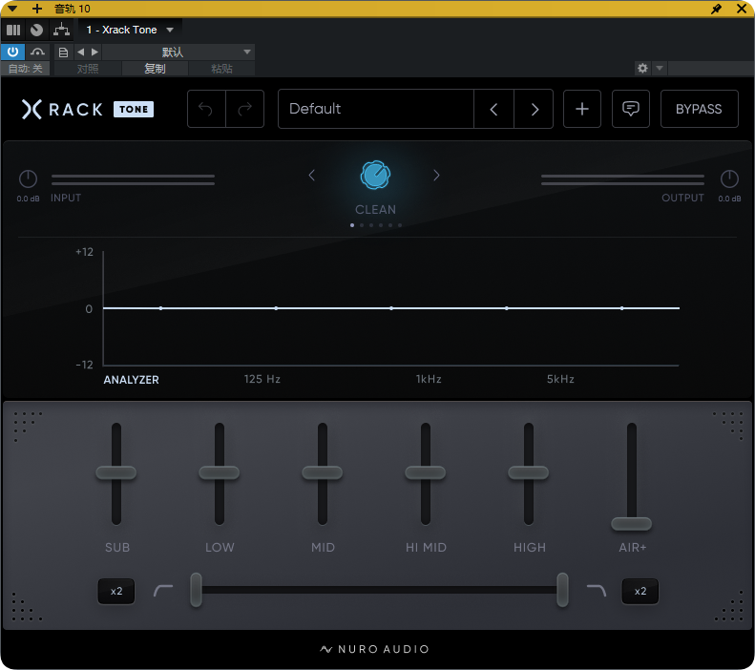Select next Xrack preset
Screen dimensions: 755x670
(534, 109)
